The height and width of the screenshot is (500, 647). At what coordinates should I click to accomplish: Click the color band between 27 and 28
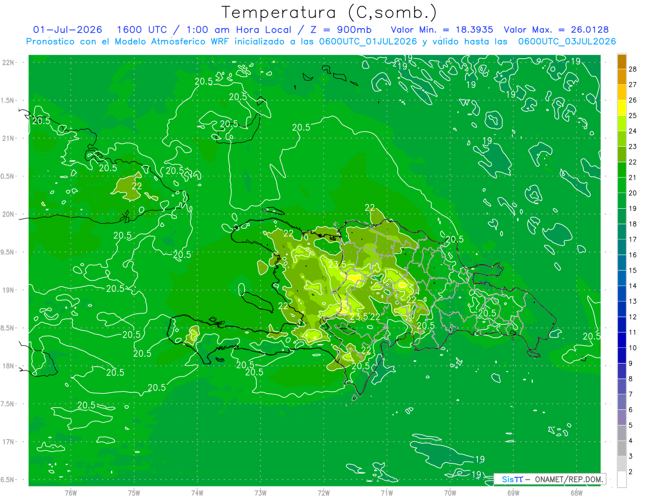pyautogui.click(x=622, y=77)
